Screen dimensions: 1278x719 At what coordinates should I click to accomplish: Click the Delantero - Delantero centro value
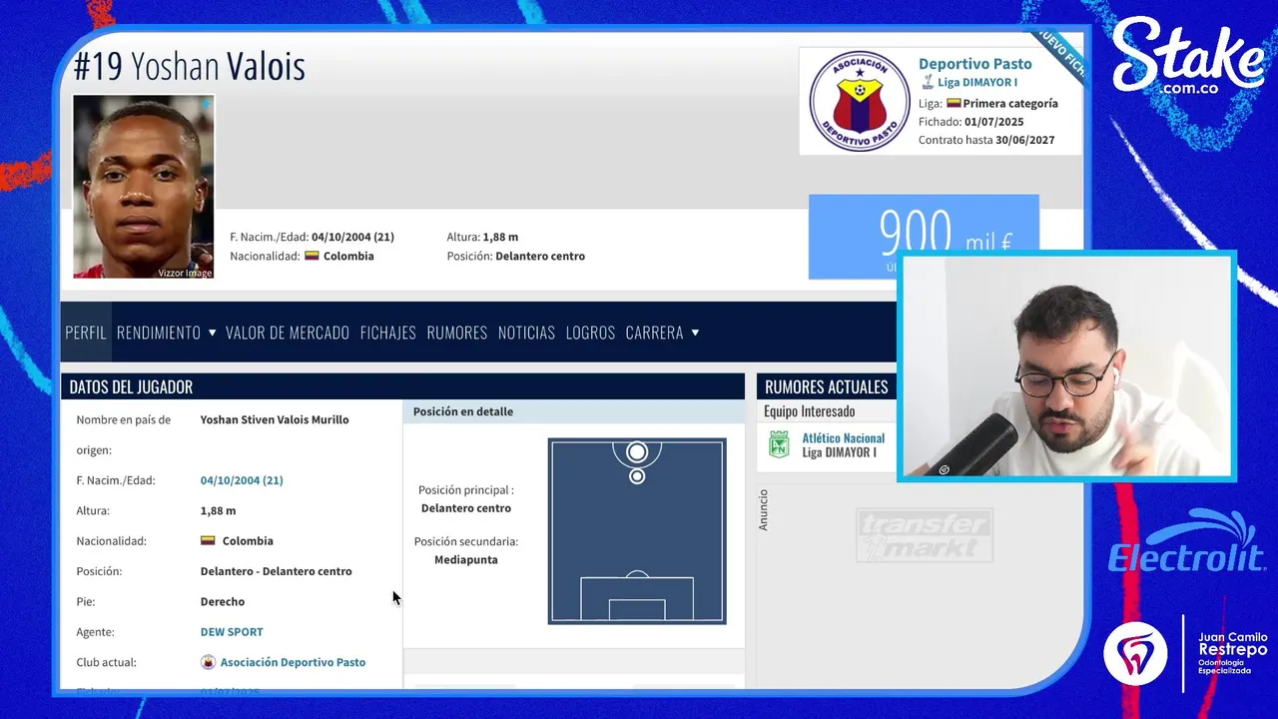pyautogui.click(x=276, y=571)
